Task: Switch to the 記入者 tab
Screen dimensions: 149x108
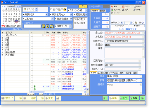Action: coord(100,73)
